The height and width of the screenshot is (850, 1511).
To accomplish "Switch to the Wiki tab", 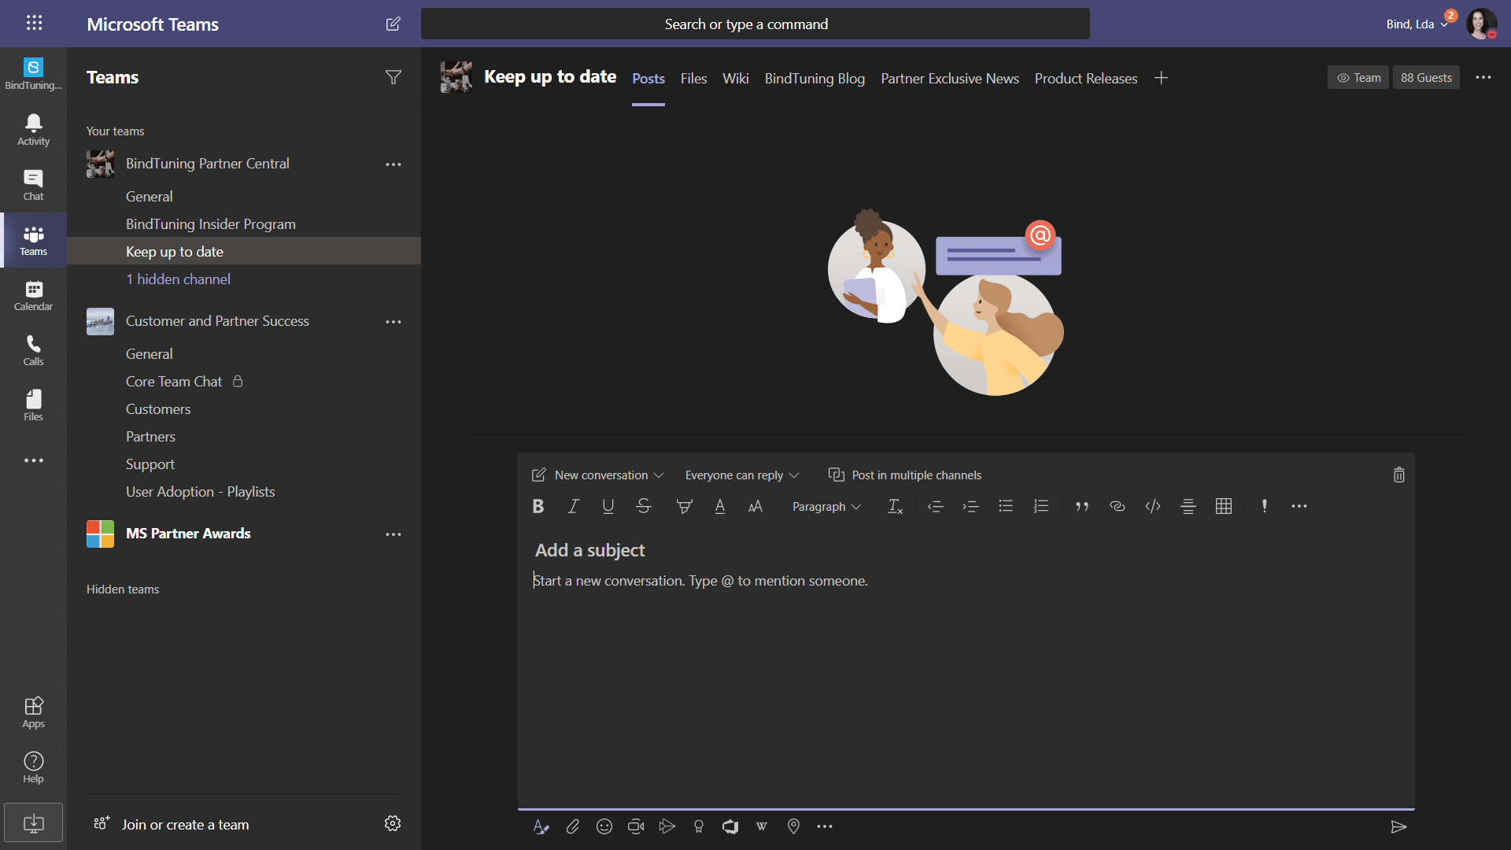I will pyautogui.click(x=735, y=78).
